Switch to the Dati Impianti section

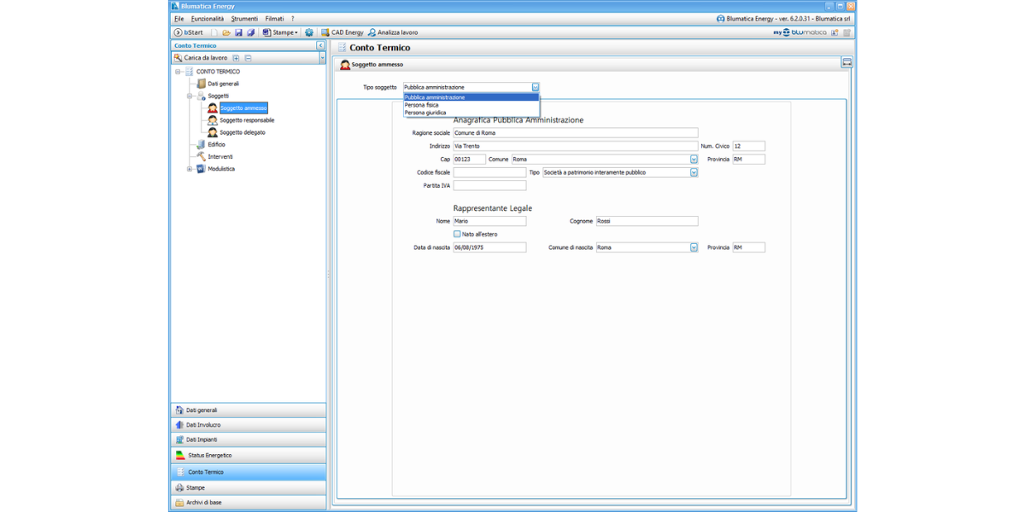pyautogui.click(x=248, y=439)
